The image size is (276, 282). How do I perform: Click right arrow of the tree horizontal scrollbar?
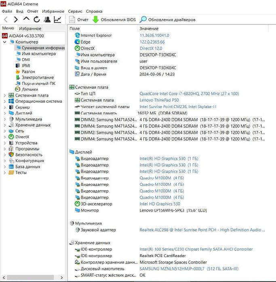pos(61,277)
